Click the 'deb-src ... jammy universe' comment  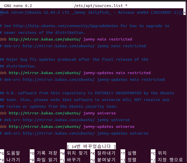(x=65, y=120)
